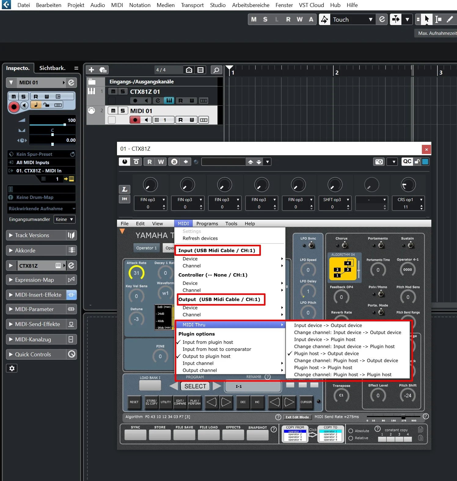Screen dimensions: 457x481
Task: Open the MIDI-Kanalzug section icon
Action: tap(71, 339)
